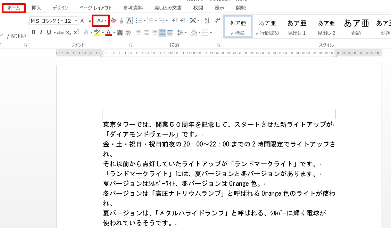Screen dimensions: 391x228
Task: Switch to the 挿入 tab
Action: click(36, 8)
